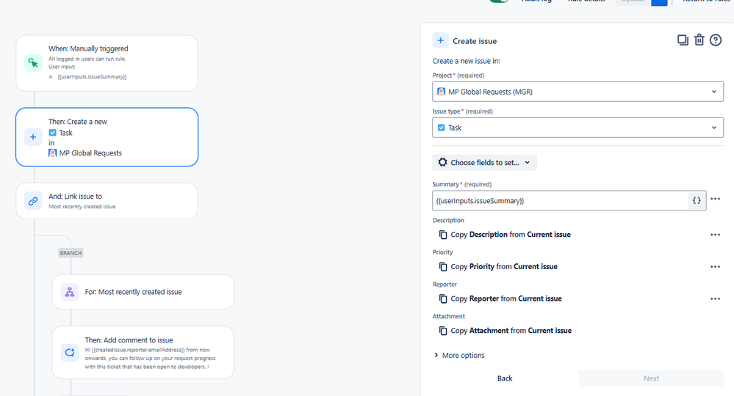Open the Project dropdown MP Global Requests (MGR)

[578, 92]
